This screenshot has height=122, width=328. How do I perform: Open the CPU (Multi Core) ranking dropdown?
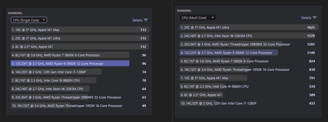(x=198, y=18)
